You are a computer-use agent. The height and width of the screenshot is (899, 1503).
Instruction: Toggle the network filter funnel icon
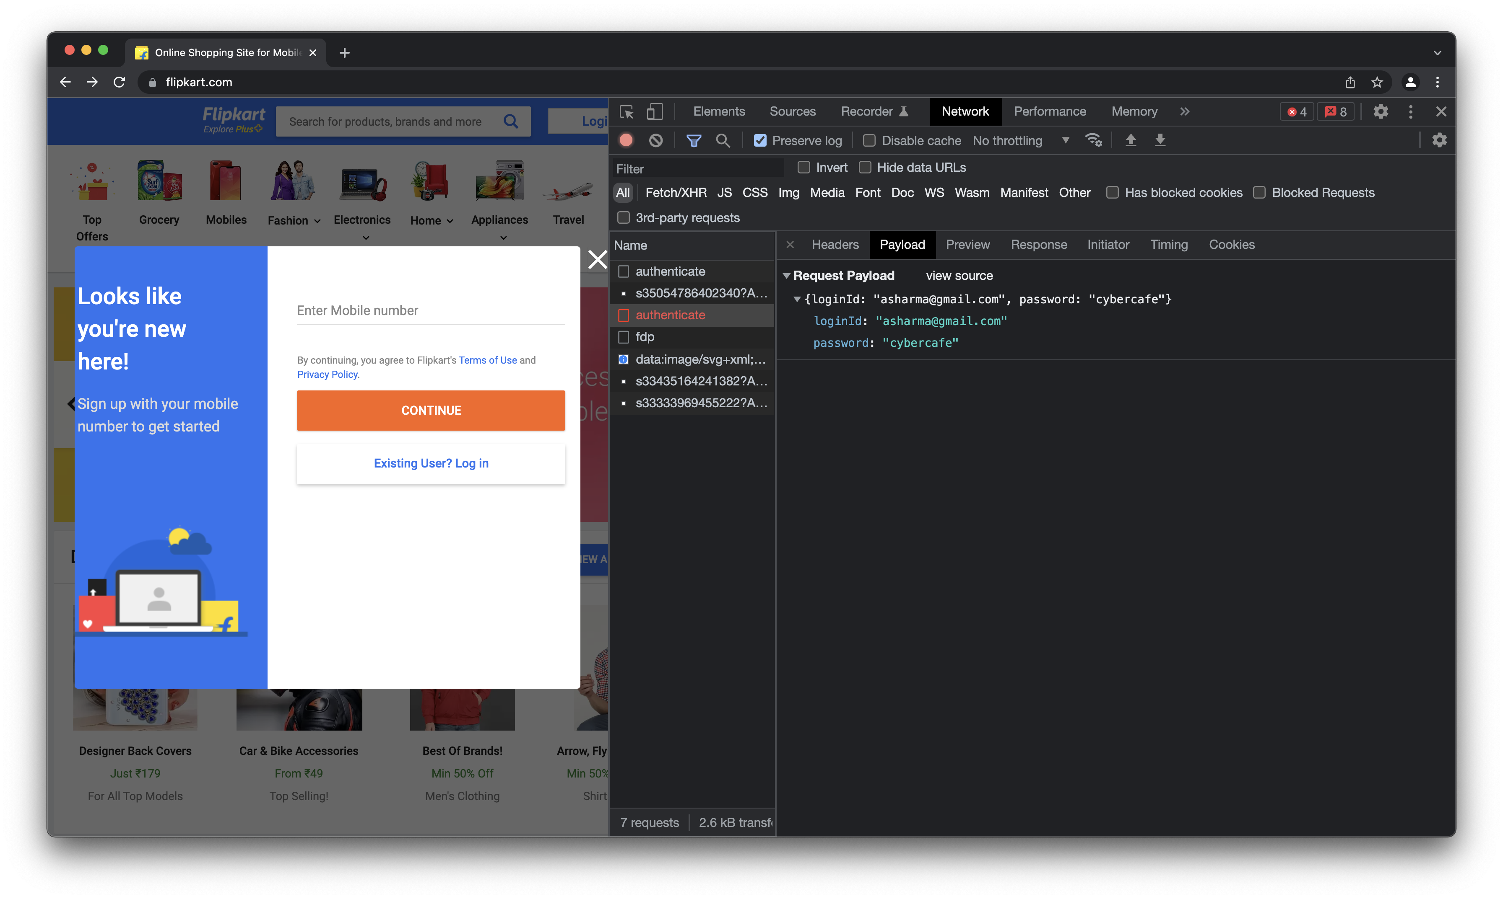pyautogui.click(x=694, y=140)
